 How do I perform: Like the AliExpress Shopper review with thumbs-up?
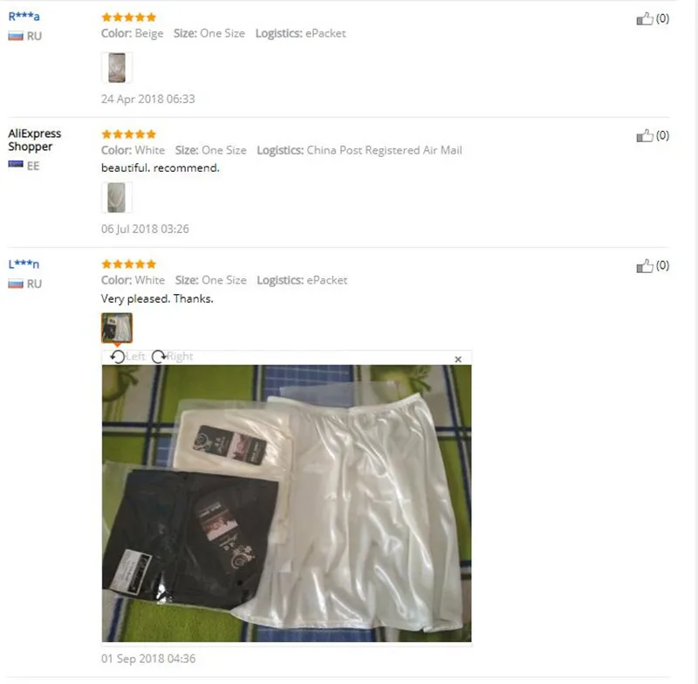pos(645,136)
